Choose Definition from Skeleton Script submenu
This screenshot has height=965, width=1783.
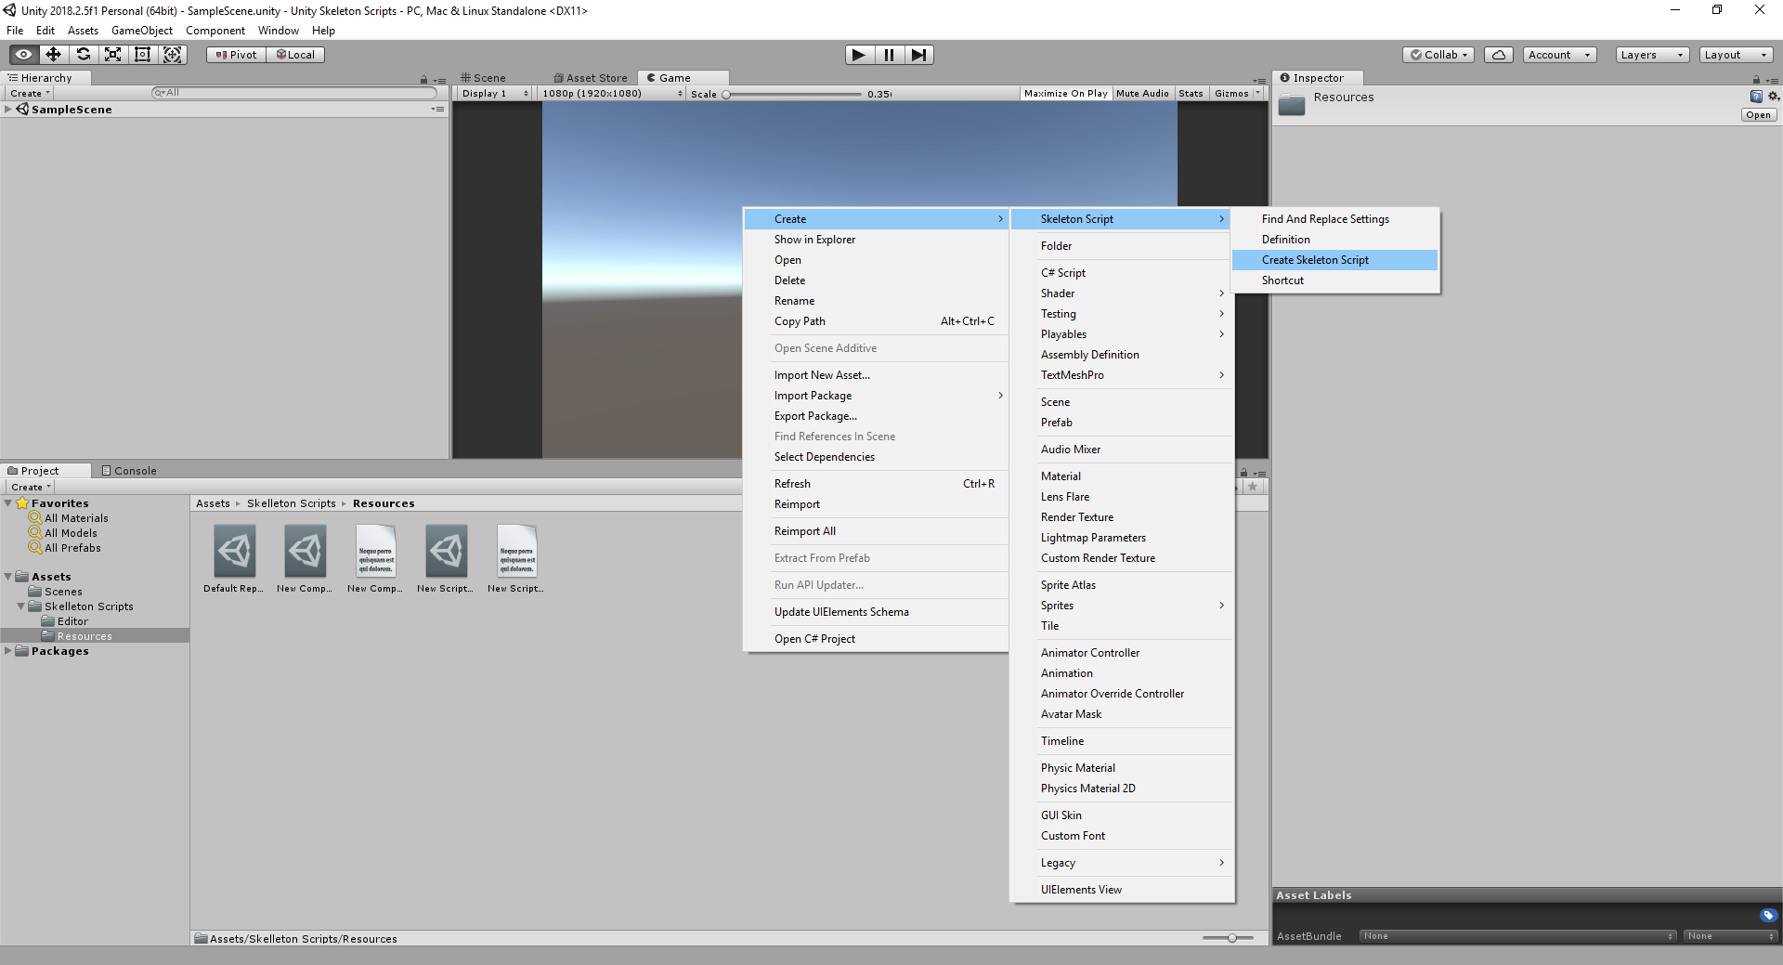pyautogui.click(x=1334, y=240)
